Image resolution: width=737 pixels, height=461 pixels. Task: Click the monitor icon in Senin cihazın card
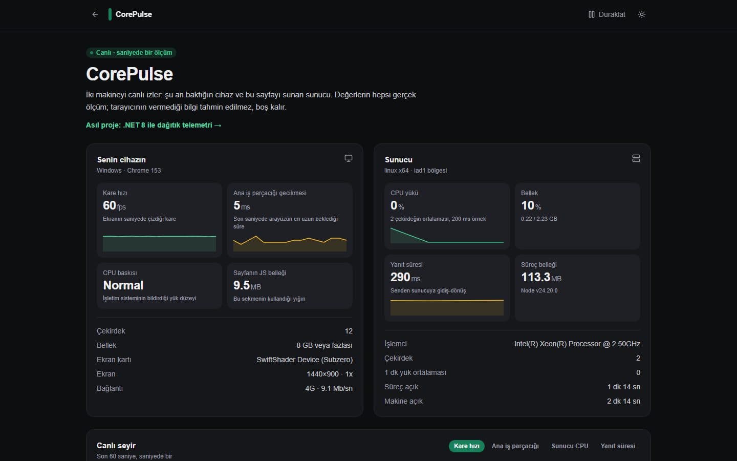point(349,158)
